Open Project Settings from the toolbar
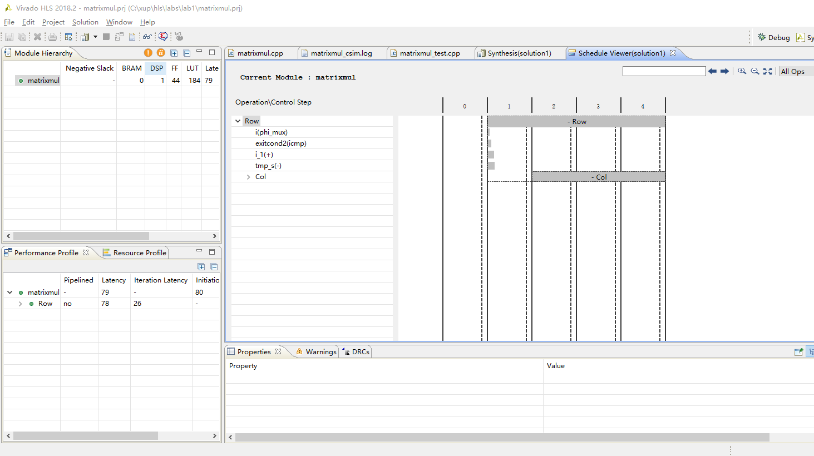Viewport: 814px width, 456px height. (68, 37)
